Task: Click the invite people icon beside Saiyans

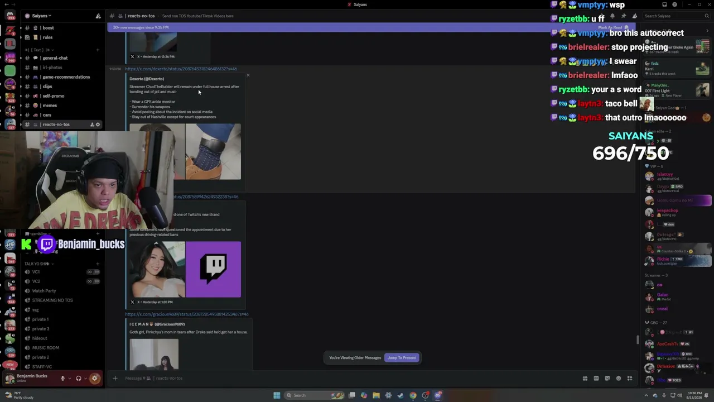Action: point(98,16)
